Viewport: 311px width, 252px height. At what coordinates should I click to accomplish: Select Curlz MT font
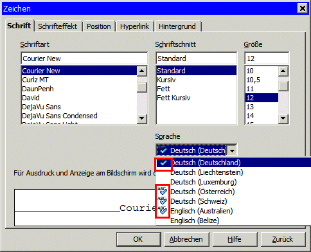[x=79, y=80]
